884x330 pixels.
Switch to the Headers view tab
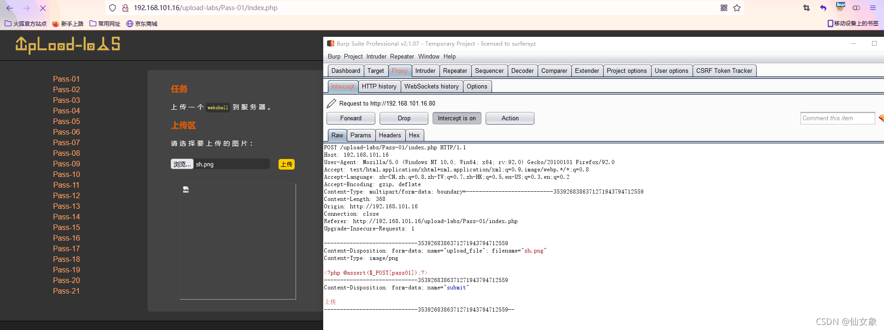pos(390,135)
